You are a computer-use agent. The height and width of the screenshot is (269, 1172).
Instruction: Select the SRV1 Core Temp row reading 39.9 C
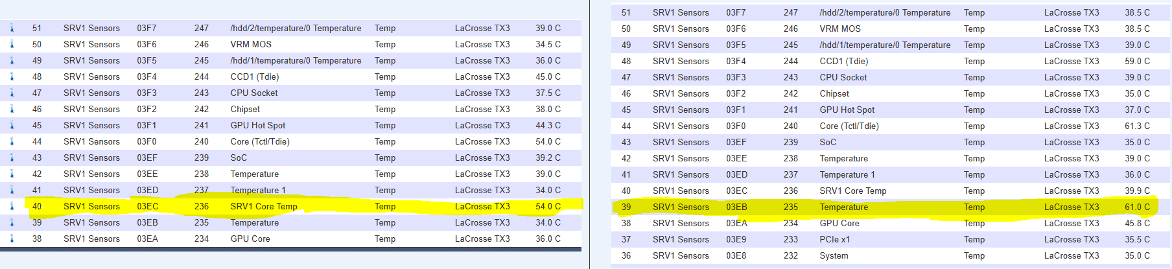[891, 191]
